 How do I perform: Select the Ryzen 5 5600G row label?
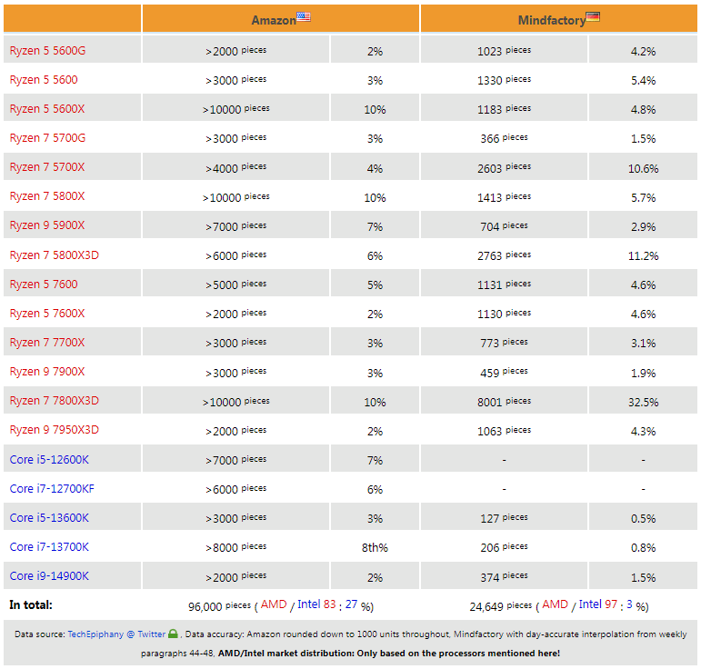coord(47,51)
